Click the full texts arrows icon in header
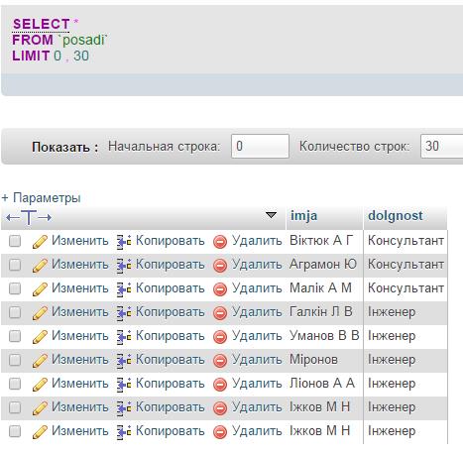Viewport: 463px width, 455px height. pos(29,217)
